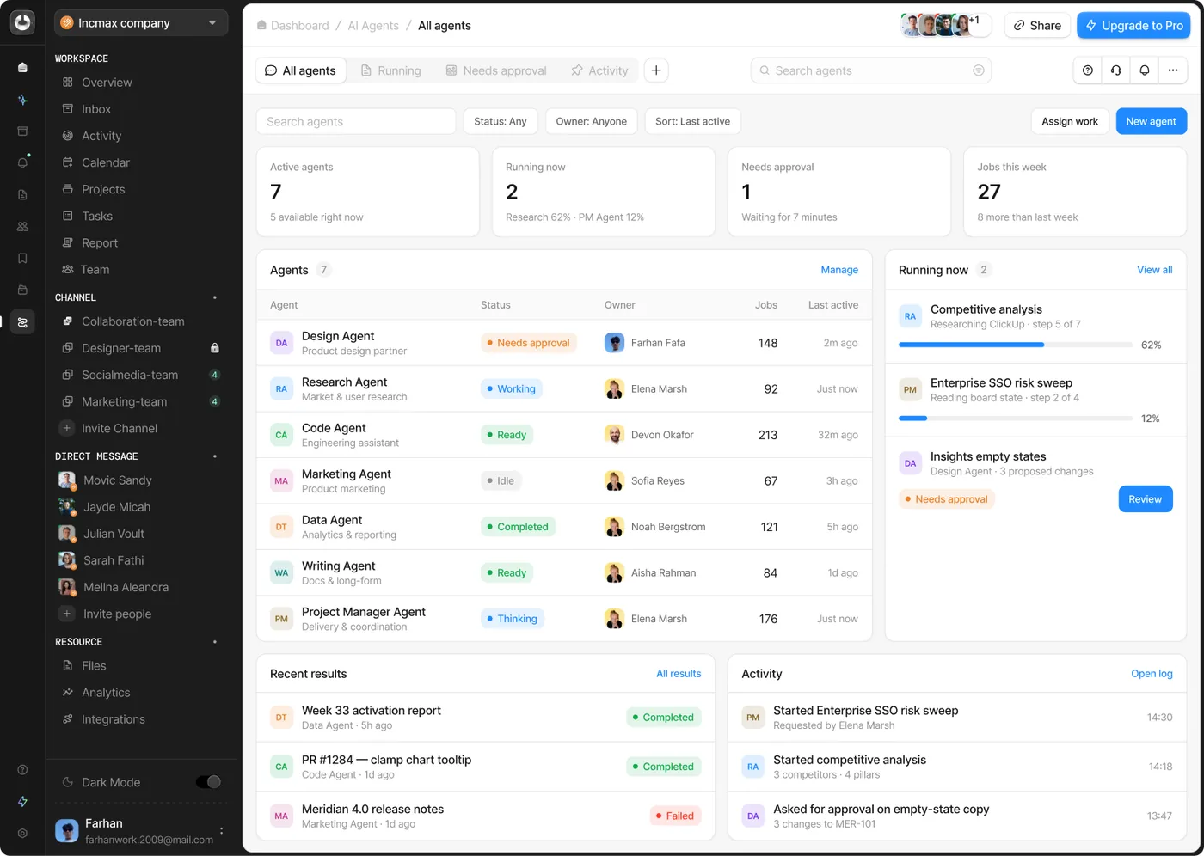Click the top Search agents field with filter

[x=871, y=70]
